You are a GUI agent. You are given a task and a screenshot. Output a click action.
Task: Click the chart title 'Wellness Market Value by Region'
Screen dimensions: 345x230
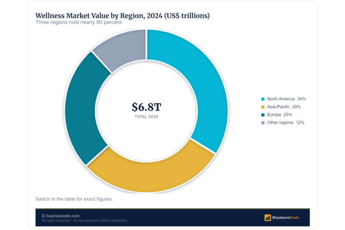[122, 16]
